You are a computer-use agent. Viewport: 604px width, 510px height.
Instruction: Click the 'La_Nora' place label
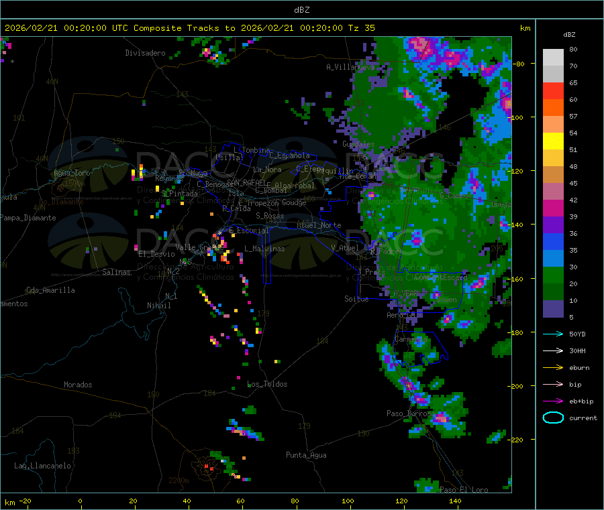267,170
